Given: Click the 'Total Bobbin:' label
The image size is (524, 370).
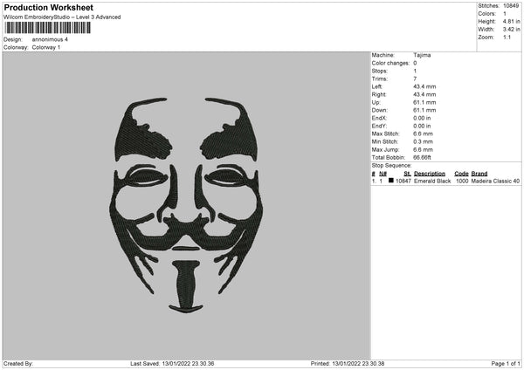Looking at the screenshot, I should (389, 158).
